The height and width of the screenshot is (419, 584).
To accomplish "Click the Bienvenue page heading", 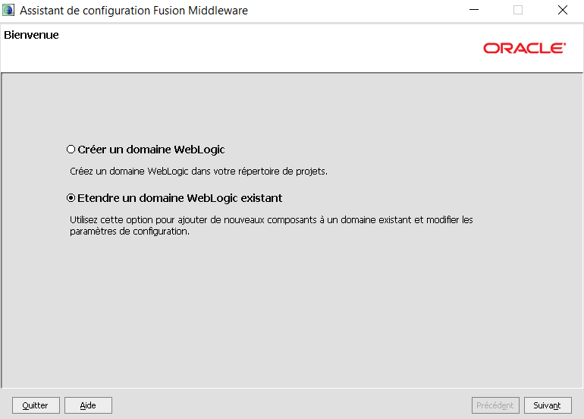I will [x=31, y=35].
